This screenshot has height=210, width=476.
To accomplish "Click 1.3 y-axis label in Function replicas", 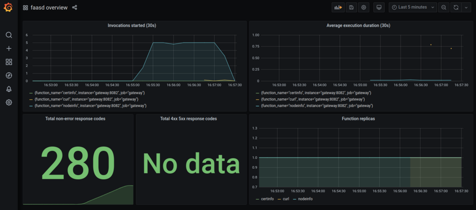I will tap(254, 129).
